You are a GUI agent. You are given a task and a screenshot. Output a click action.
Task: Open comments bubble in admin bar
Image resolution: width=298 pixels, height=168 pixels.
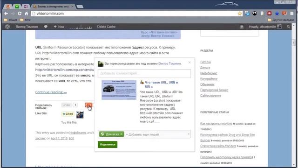coord(46,27)
